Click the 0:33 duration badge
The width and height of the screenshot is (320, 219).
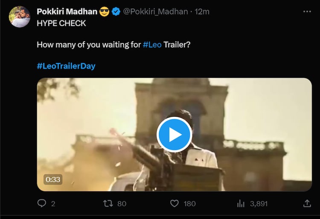(x=53, y=179)
